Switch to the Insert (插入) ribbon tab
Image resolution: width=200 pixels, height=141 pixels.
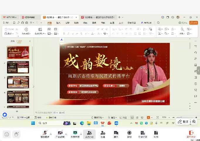58,23
